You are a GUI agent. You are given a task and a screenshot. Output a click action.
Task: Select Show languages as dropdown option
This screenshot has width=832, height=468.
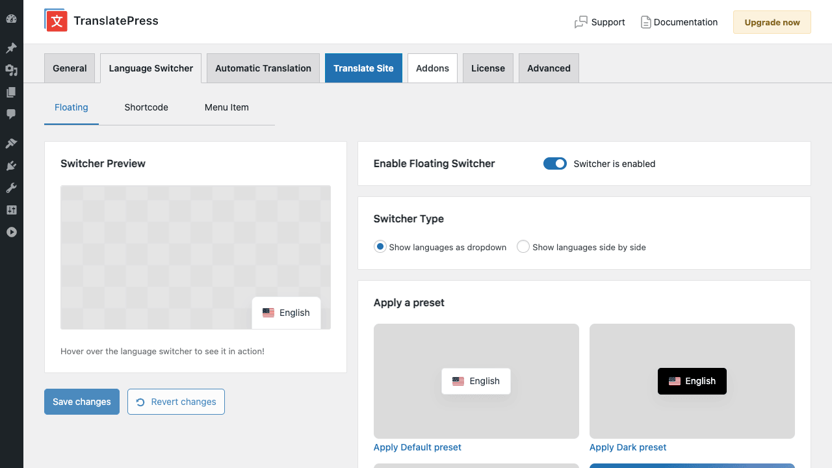[x=380, y=247]
